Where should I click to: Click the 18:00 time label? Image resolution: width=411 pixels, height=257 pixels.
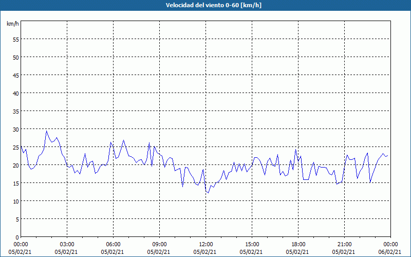(x=298, y=244)
